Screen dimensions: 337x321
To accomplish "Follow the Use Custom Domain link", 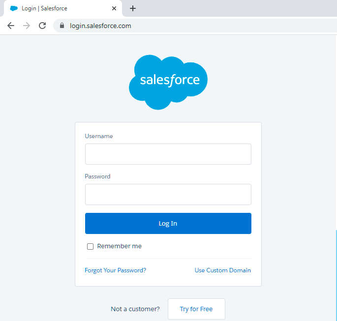I will [222, 270].
